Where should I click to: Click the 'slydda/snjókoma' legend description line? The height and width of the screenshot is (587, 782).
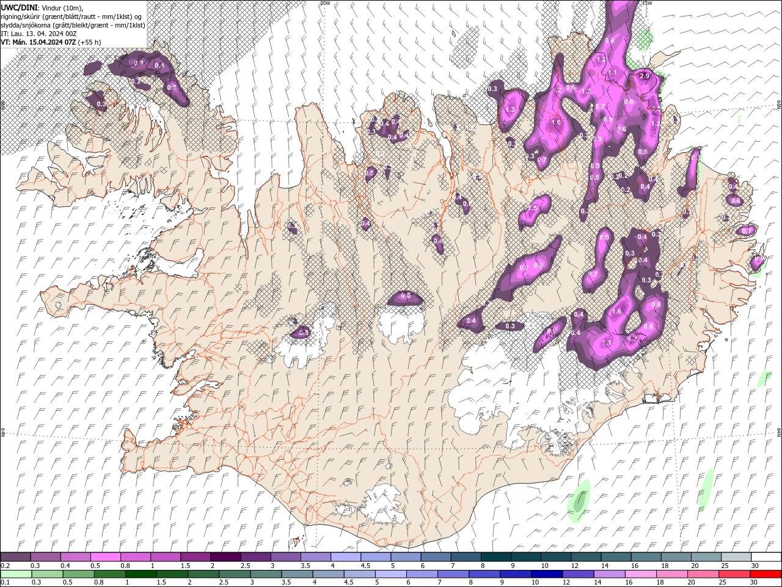72,25
